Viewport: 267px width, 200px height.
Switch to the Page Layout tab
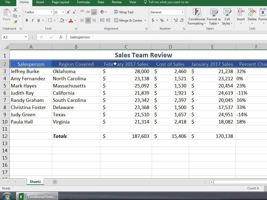60,2
